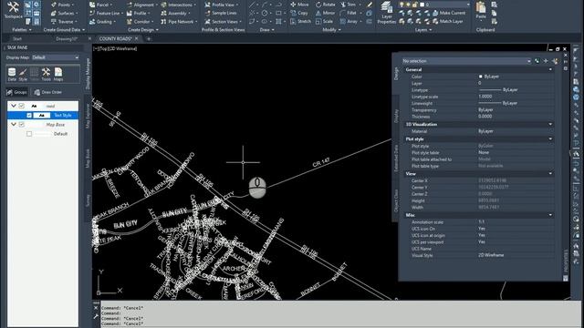Collapse the View properties section
The image size is (584, 328).
[550, 174]
